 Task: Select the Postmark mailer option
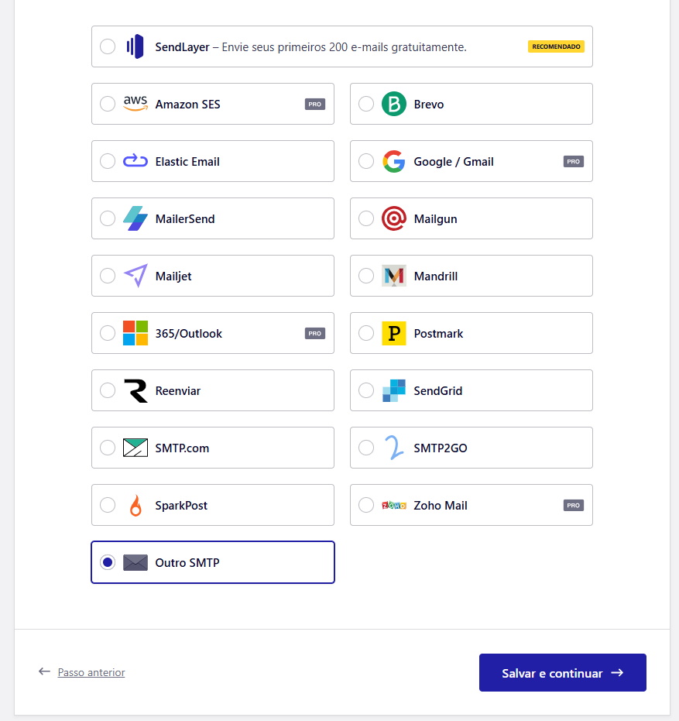(x=366, y=332)
